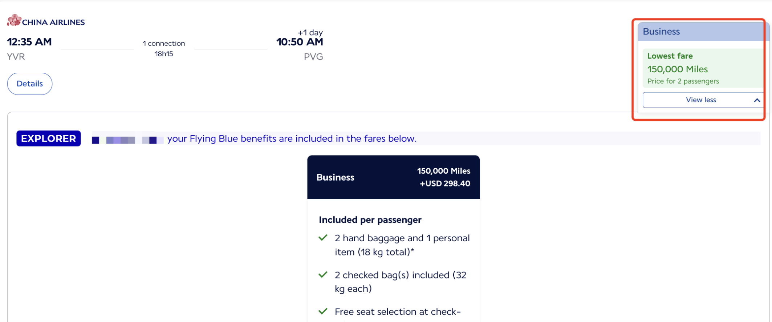Click the Flying Blue benefits message
772x322 pixels.
pos(292,138)
